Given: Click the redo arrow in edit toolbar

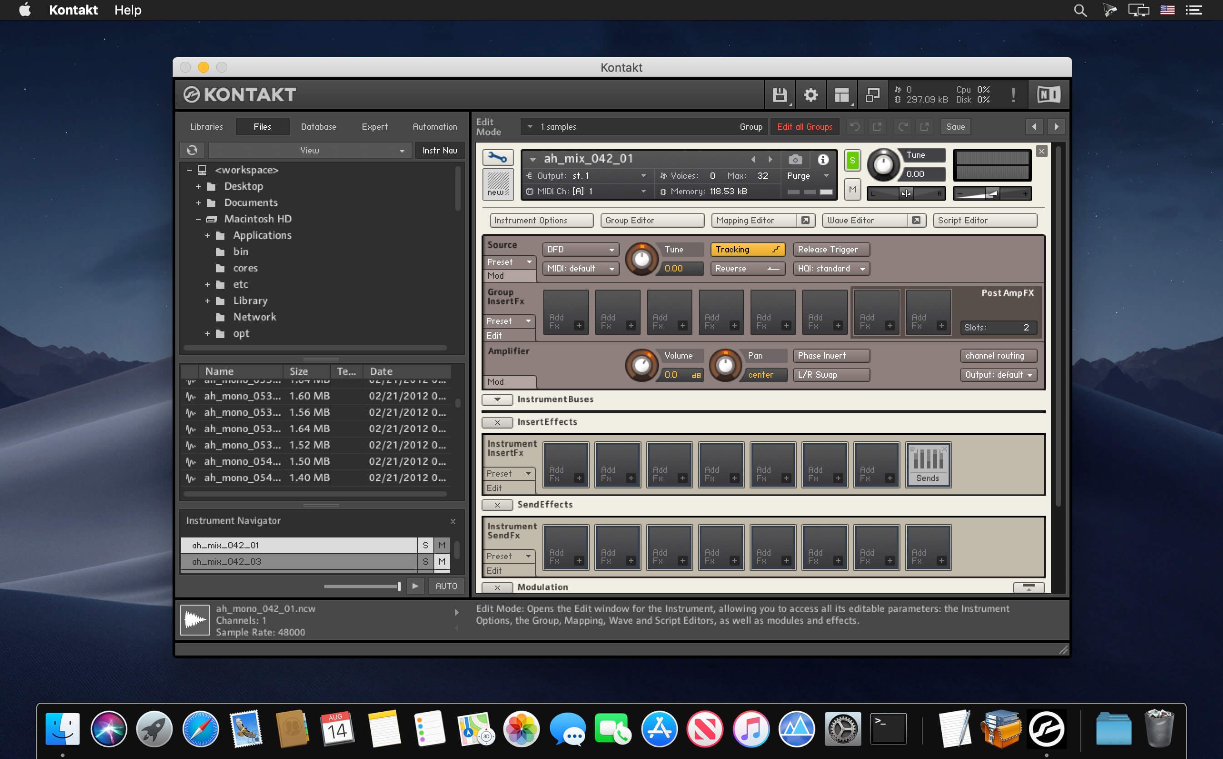Looking at the screenshot, I should [903, 127].
